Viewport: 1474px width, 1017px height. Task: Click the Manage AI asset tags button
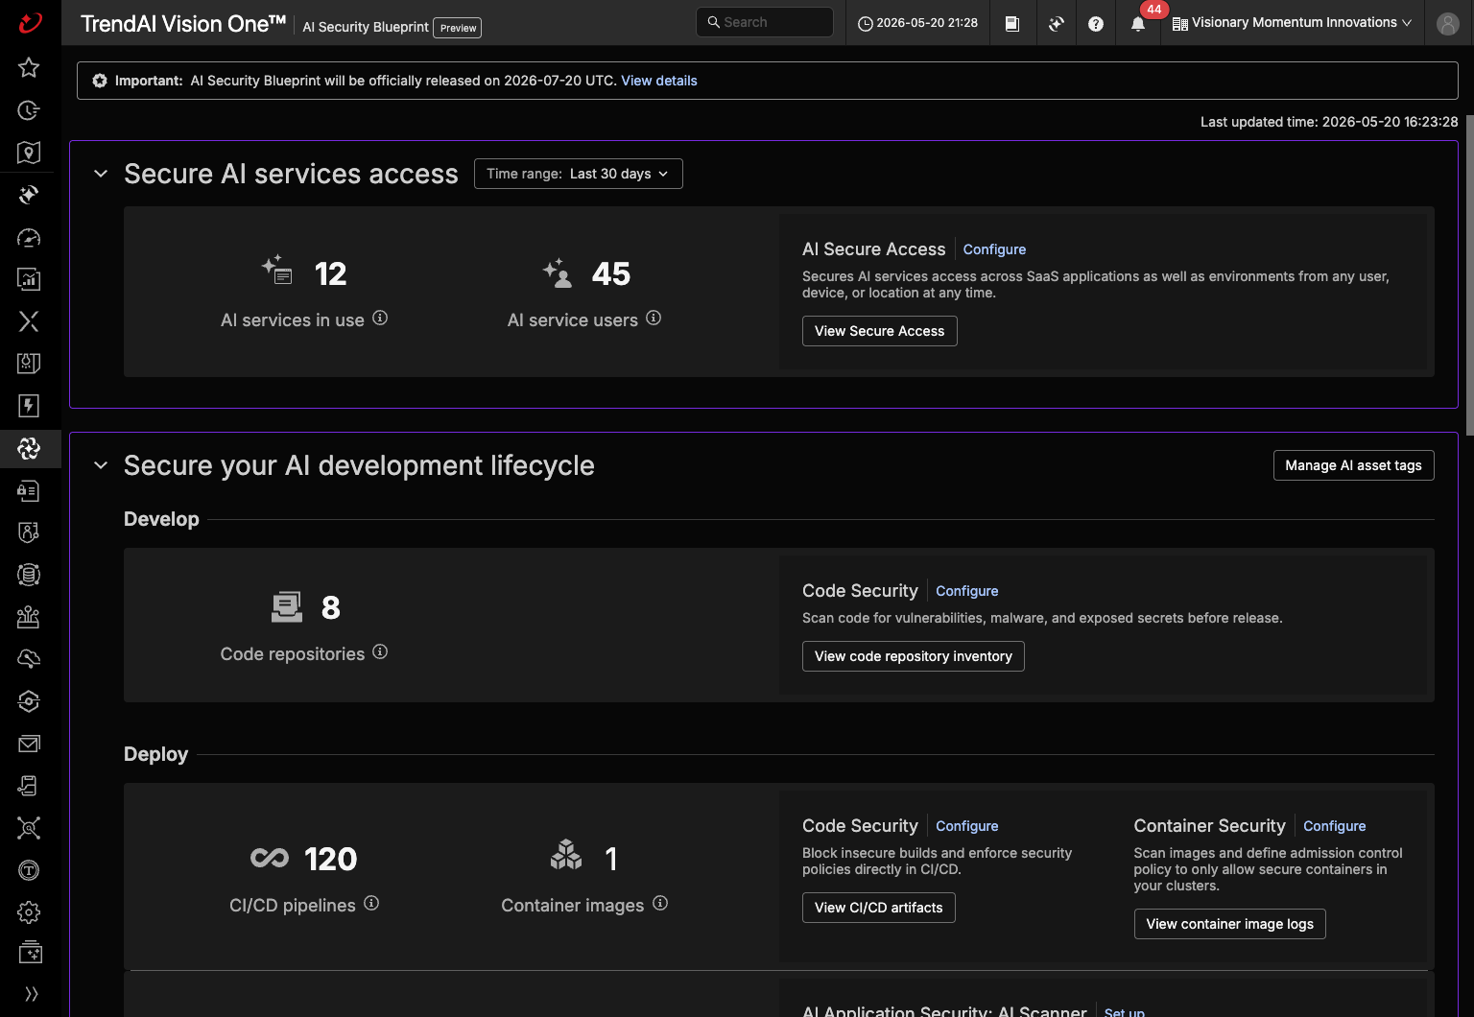(1353, 465)
